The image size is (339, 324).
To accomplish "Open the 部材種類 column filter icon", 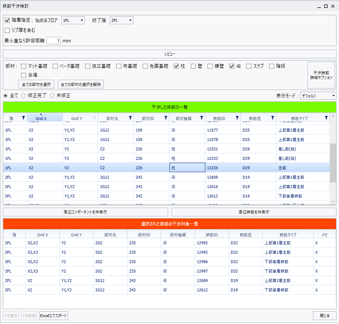I will (201, 118).
